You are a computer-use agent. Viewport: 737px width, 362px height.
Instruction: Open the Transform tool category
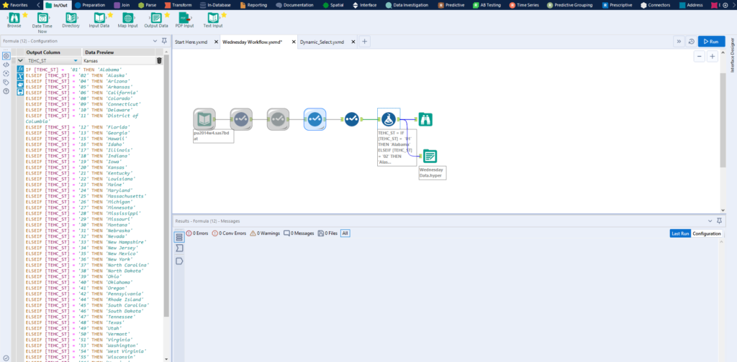click(x=178, y=5)
